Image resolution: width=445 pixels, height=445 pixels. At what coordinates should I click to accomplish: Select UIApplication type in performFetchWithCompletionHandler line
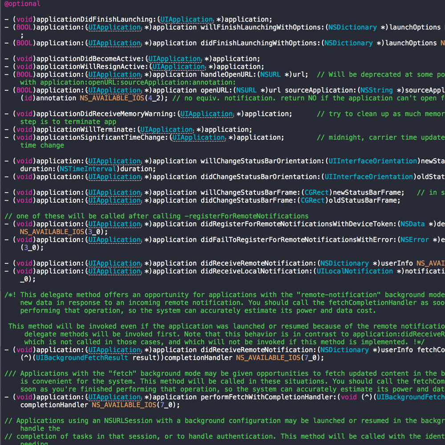(x=114, y=397)
